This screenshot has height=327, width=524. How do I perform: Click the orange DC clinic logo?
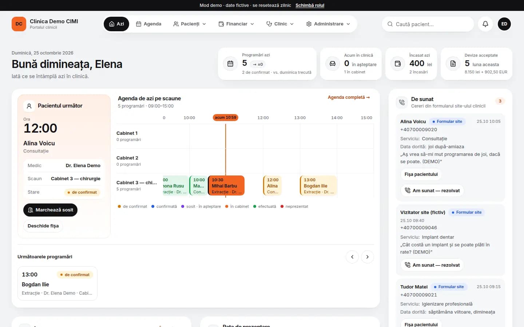coord(19,24)
